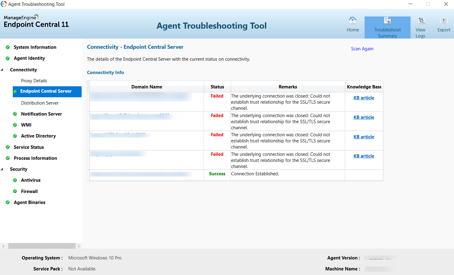
Task: Click Failed status in first row
Action: click(217, 96)
